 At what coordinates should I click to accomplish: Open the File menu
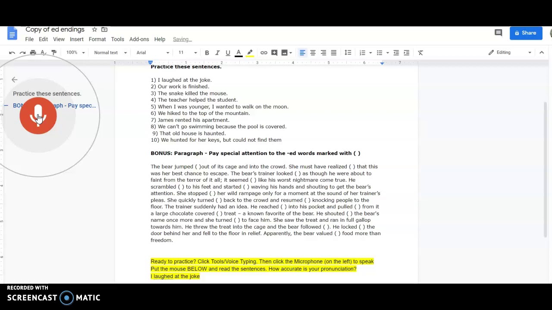pos(29,39)
